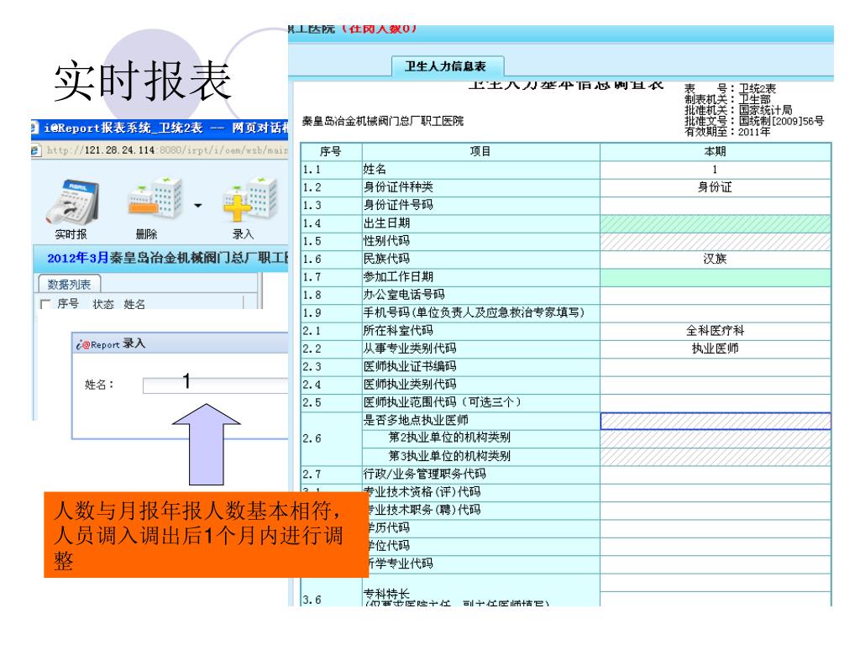
Task: Click the 录入 add-record icon
Action: [249, 198]
